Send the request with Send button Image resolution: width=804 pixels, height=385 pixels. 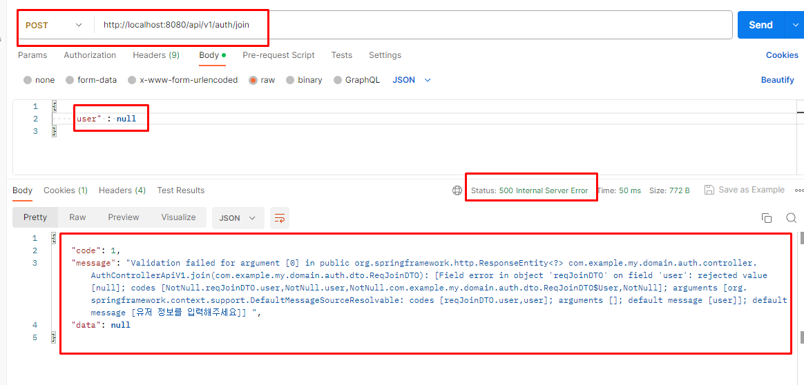click(761, 25)
